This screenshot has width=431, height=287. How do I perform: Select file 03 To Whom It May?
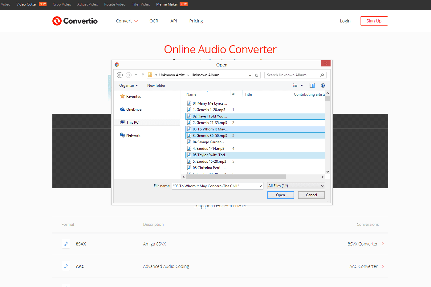click(x=255, y=129)
